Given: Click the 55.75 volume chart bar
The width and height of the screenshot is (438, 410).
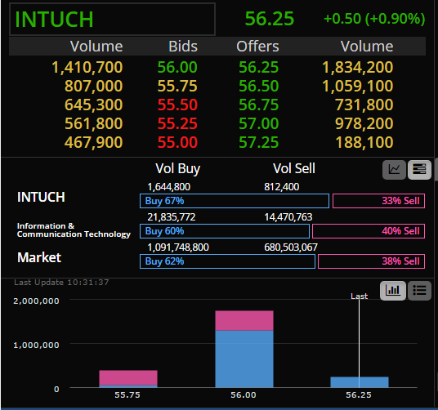Looking at the screenshot, I should coord(128,379).
